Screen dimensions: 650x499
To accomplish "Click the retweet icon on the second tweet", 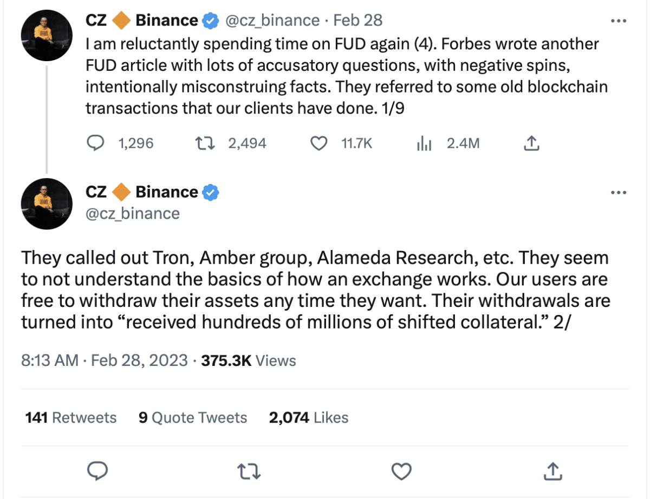I will tap(249, 471).
